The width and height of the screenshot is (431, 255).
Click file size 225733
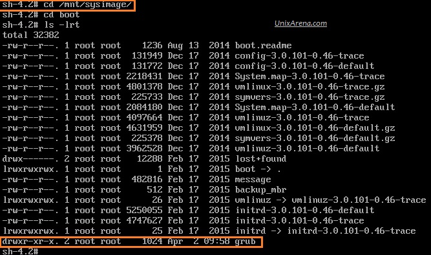point(147,97)
